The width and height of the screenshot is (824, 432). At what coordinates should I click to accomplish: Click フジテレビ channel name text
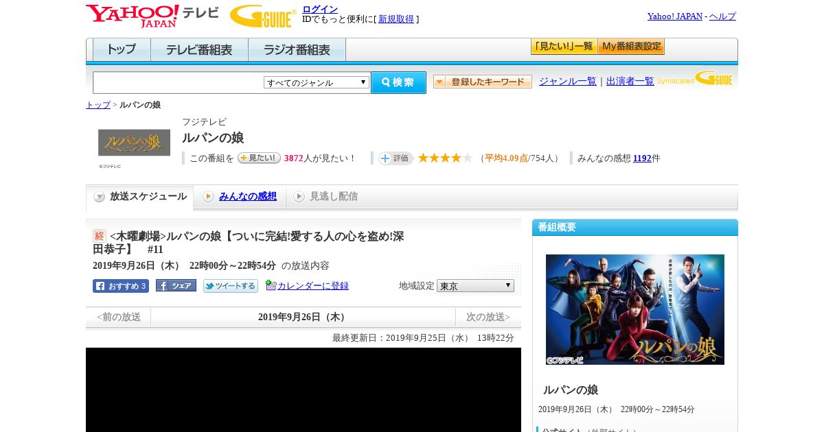204,122
